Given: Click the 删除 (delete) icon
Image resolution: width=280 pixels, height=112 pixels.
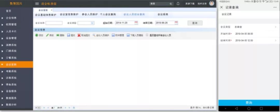Looking at the screenshot, I should tap(58, 35).
